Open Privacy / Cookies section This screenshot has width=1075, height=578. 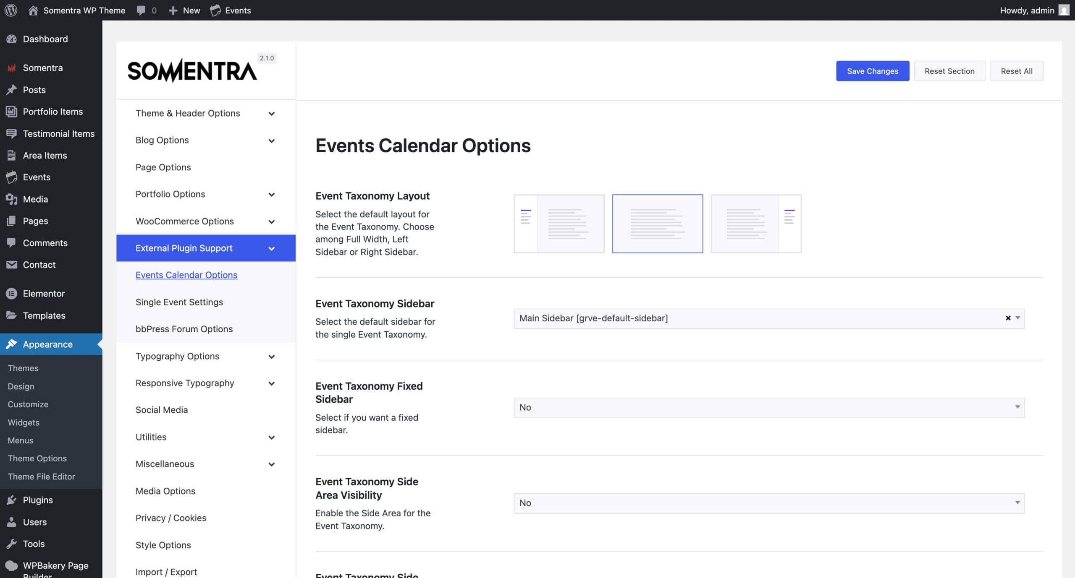click(171, 518)
